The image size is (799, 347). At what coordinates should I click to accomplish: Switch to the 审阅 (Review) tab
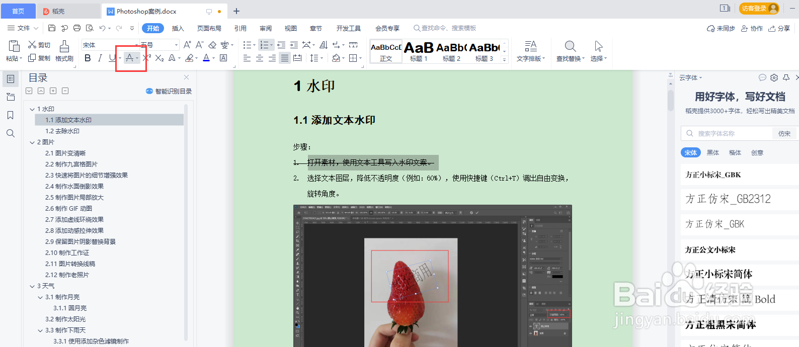coord(266,28)
